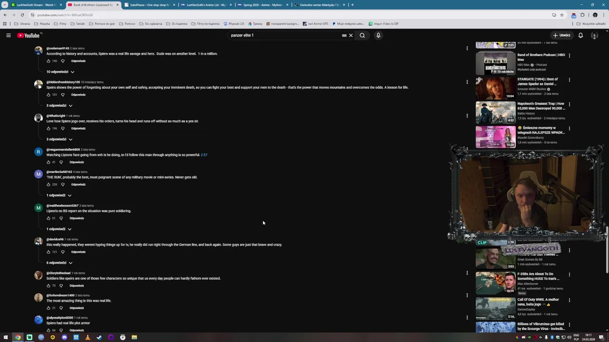Expand 1 odpowiedź under @matthewbesson5367 comment
The image size is (609, 342).
click(59, 229)
